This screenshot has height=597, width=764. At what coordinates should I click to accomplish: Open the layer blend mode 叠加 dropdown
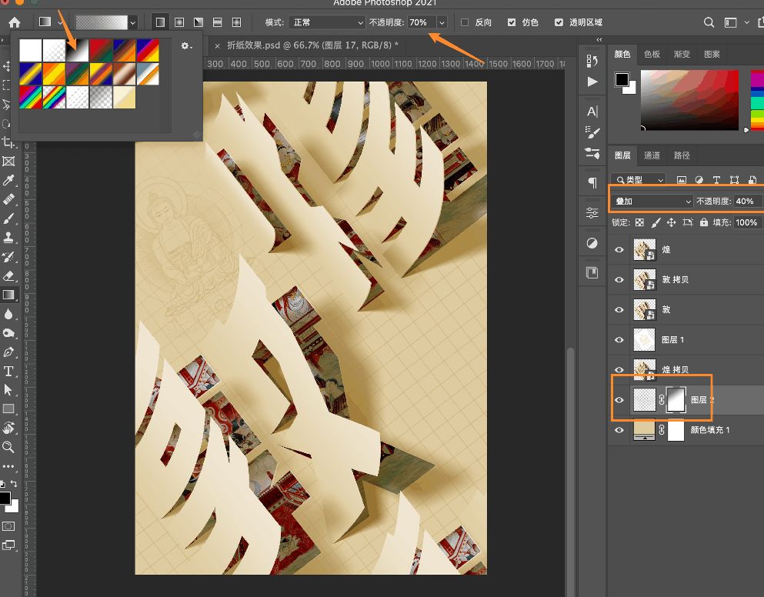pyautogui.click(x=652, y=202)
